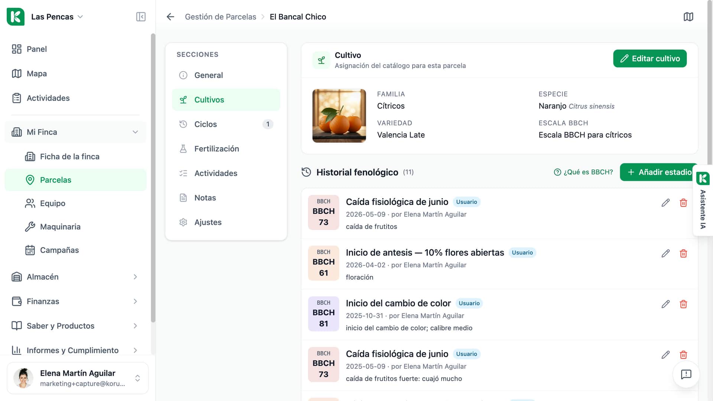Edit the BBCH 73 entry dated 2026-05-09
713x401 pixels.
[665, 203]
